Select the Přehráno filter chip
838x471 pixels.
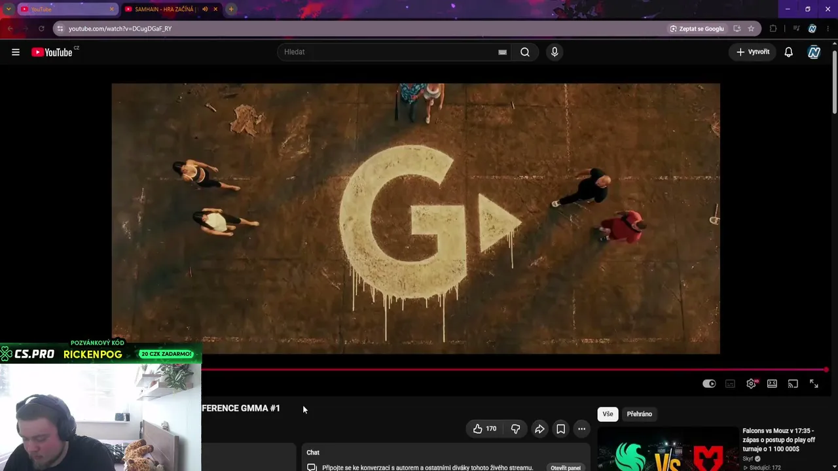[x=639, y=414]
